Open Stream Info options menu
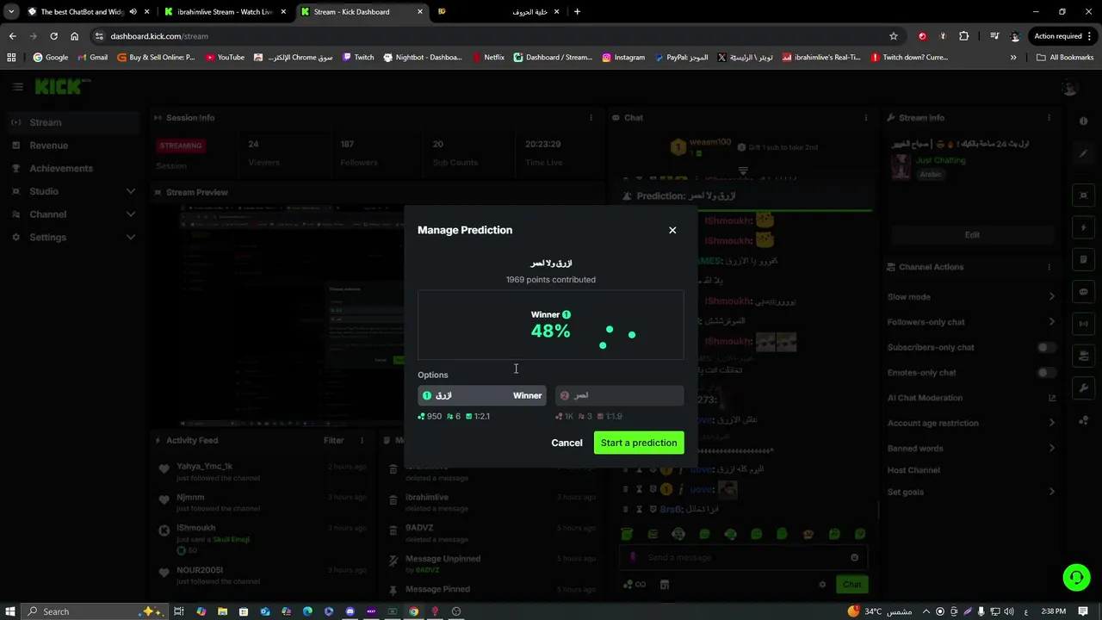The height and width of the screenshot is (620, 1102). pos(1049,118)
